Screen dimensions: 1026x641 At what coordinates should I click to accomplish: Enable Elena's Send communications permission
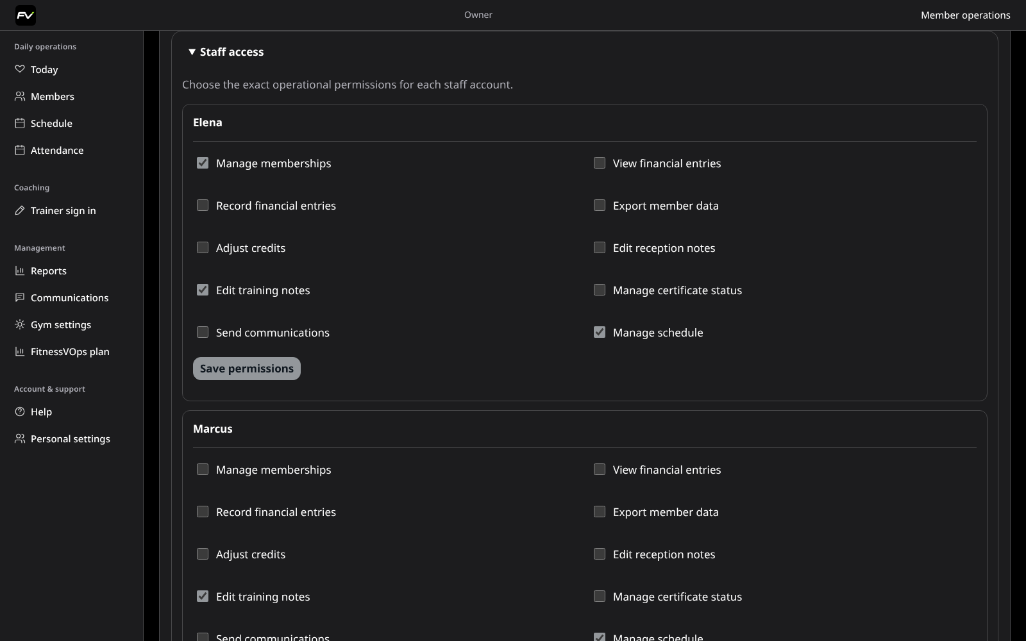[x=203, y=332]
